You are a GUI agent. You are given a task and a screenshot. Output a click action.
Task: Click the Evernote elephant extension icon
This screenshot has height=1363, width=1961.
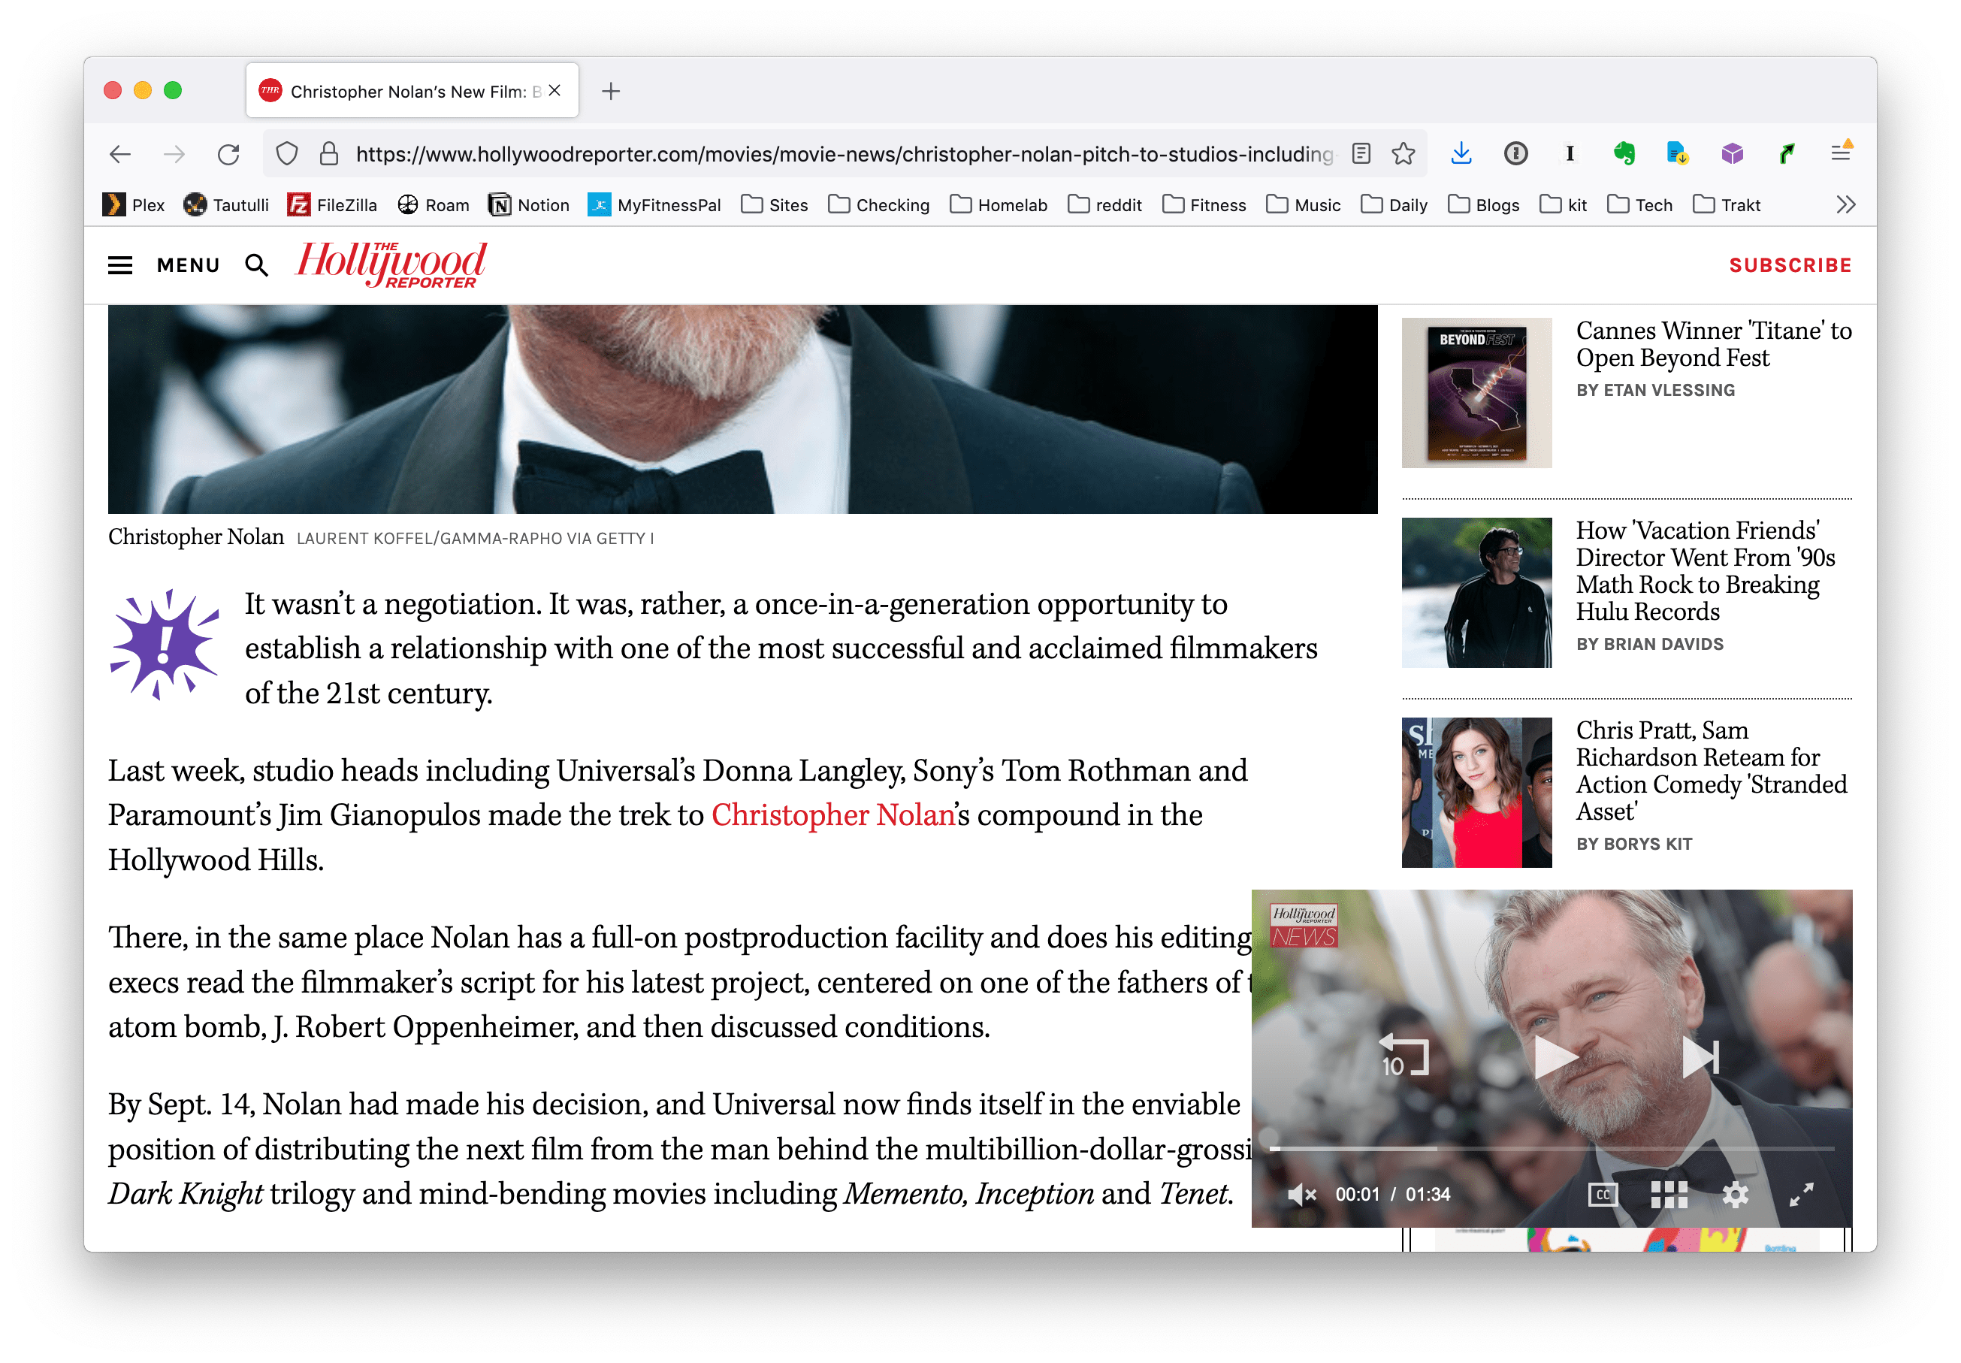[x=1624, y=154]
